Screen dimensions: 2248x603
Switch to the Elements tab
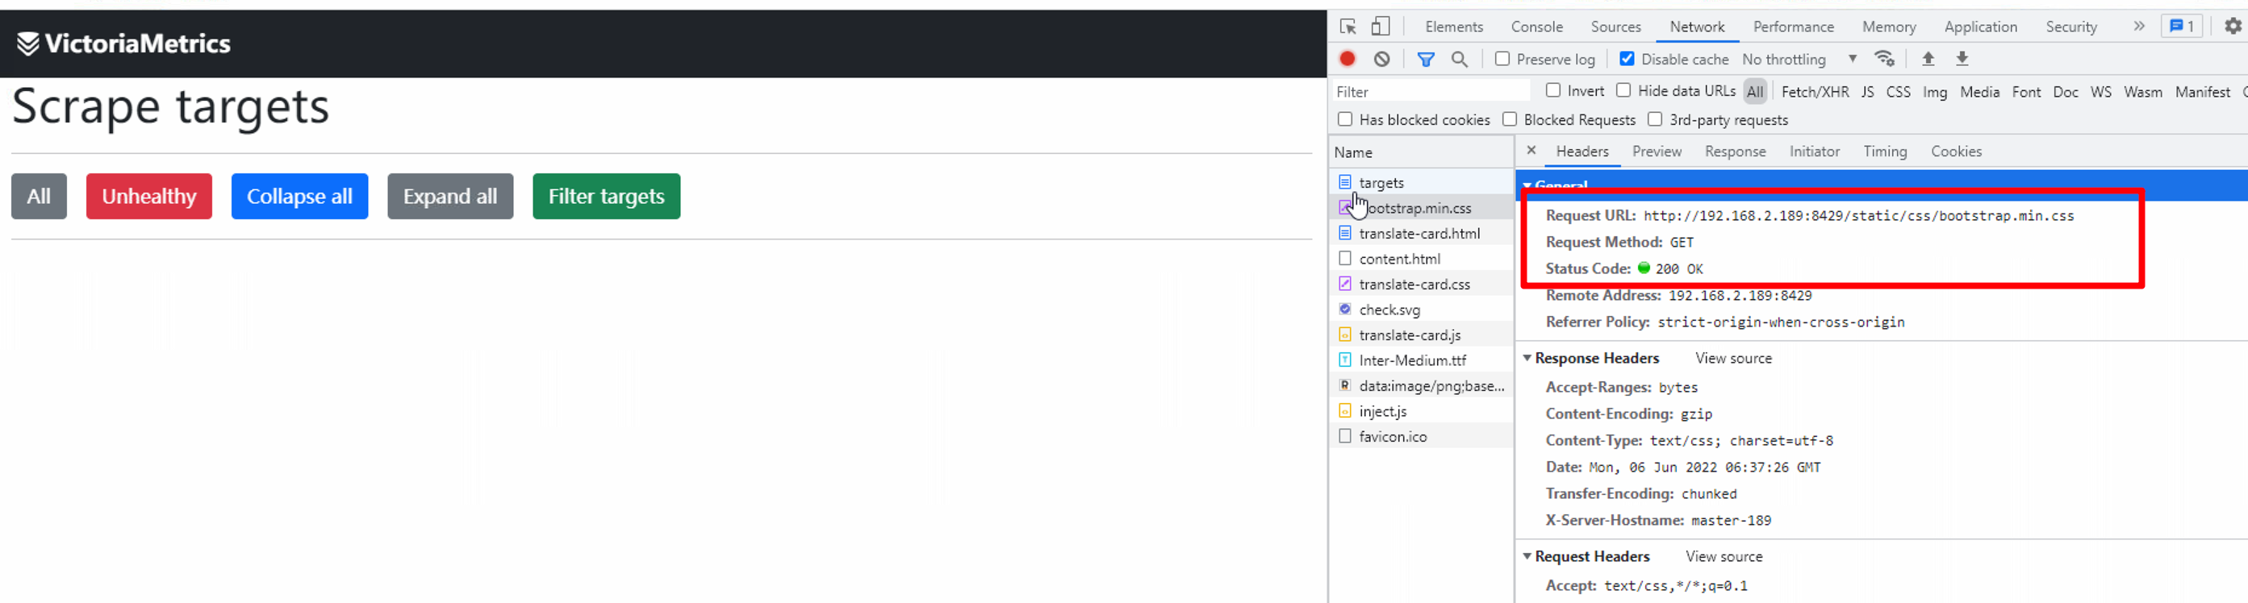1454,26
